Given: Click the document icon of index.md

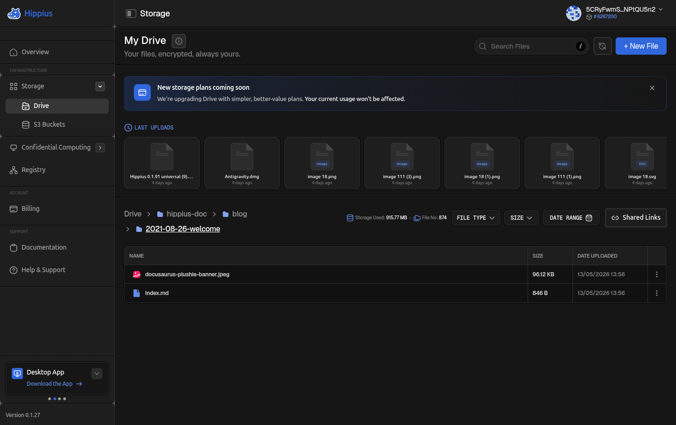Looking at the screenshot, I should point(137,293).
